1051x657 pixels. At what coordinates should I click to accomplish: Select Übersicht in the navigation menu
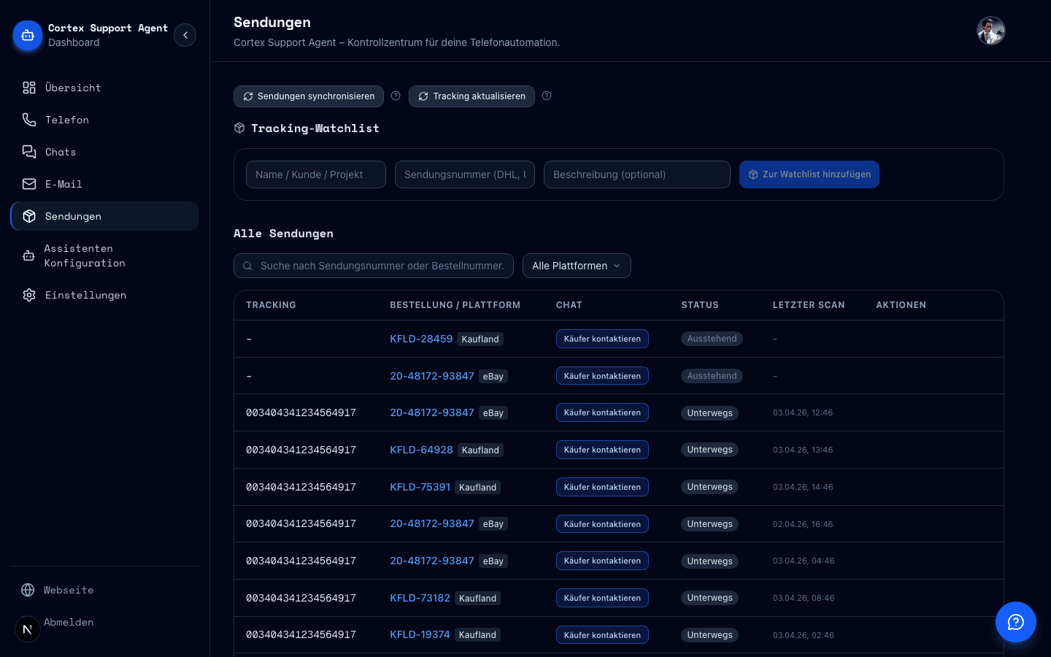click(73, 88)
